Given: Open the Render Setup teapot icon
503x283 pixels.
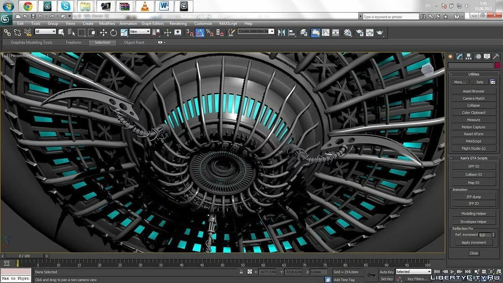Looking at the screenshot, I should 359,32.
